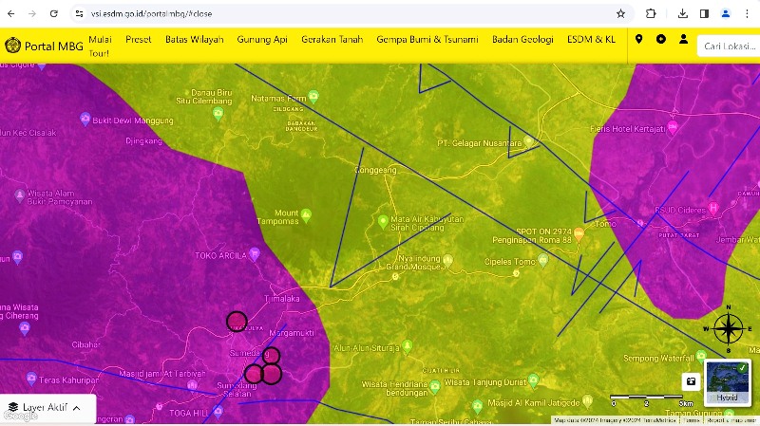Click the Mata Air Kabuyutan Sirah Cipelang pin
This screenshot has width=760, height=426.
tap(383, 222)
